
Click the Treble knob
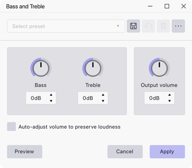pos(93,67)
